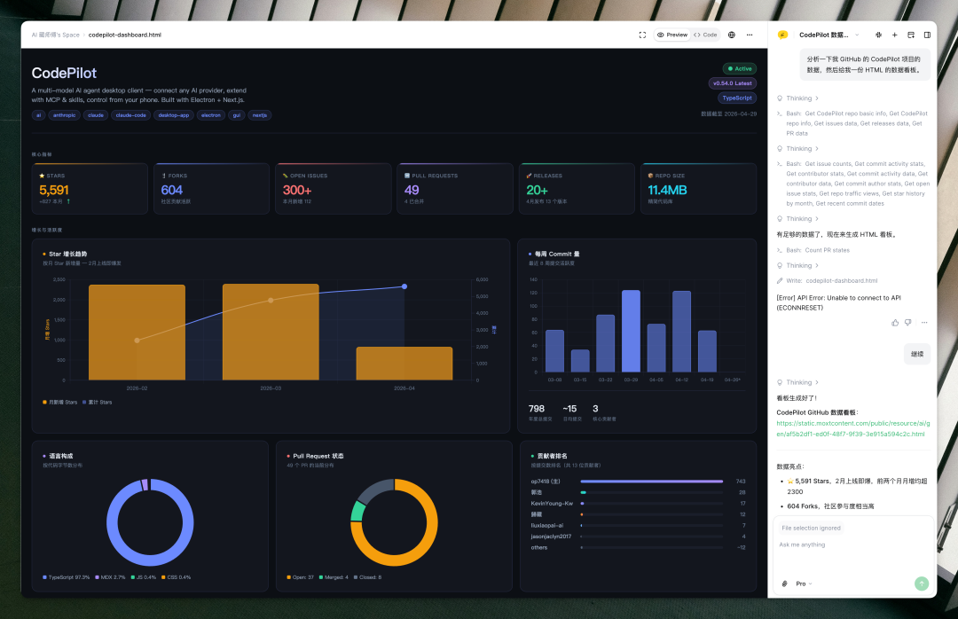Open the static.moxtcontent.com dashboard link
This screenshot has width=958, height=619.
coord(853,428)
